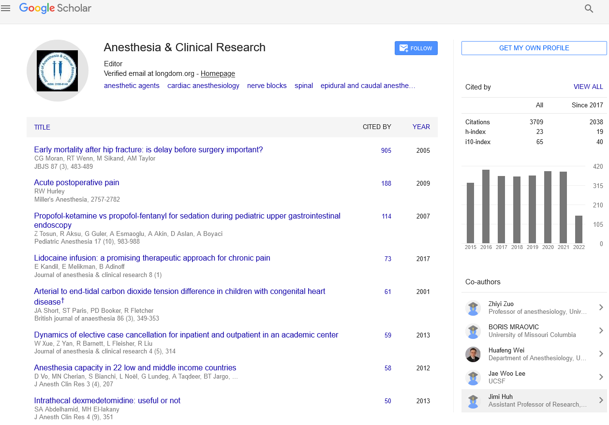609x425 pixels.
Task: Open VIEW ALL citations link
Action: coord(588,87)
